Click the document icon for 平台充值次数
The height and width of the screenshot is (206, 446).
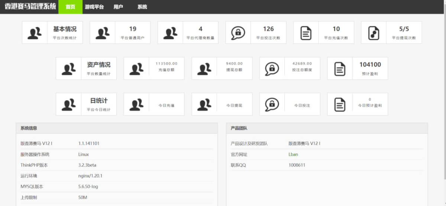pos(306,33)
